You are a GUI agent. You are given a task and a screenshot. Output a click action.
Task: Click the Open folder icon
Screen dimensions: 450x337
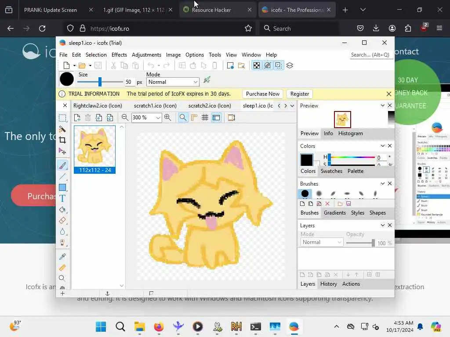click(x=82, y=65)
